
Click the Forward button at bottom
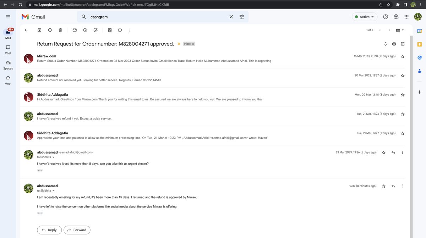(x=77, y=230)
